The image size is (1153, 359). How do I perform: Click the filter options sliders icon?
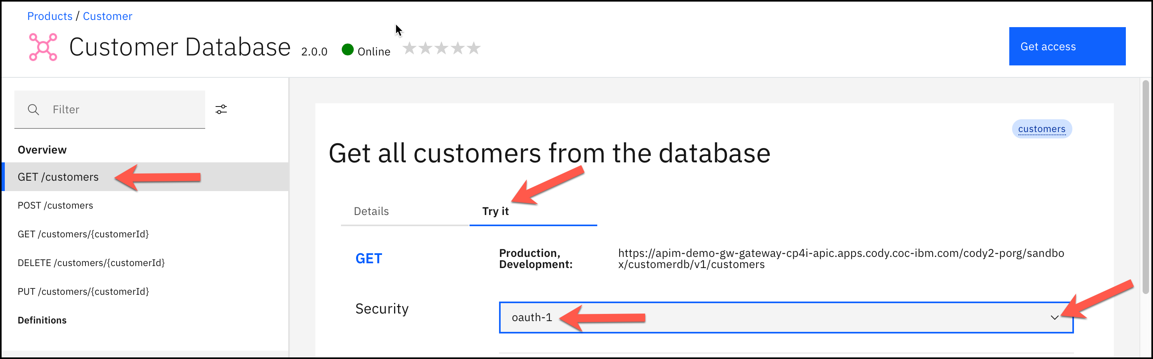pyautogui.click(x=221, y=110)
